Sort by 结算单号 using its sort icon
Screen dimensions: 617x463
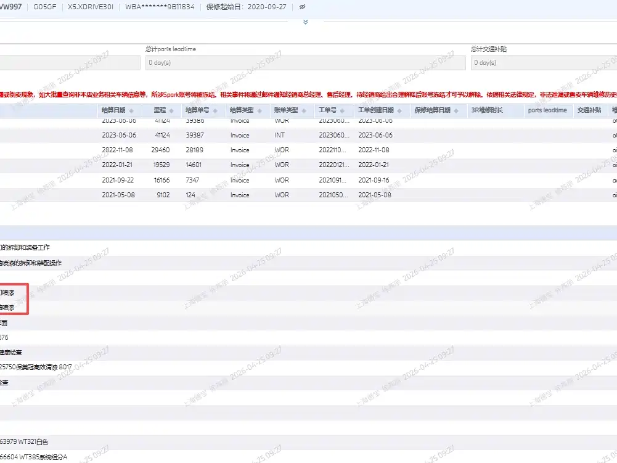[215, 110]
